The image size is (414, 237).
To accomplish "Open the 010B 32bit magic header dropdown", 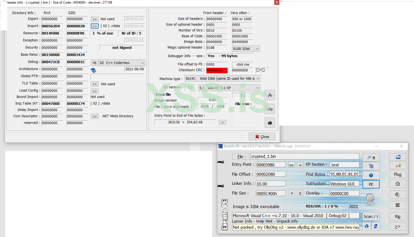I will coord(246,49).
